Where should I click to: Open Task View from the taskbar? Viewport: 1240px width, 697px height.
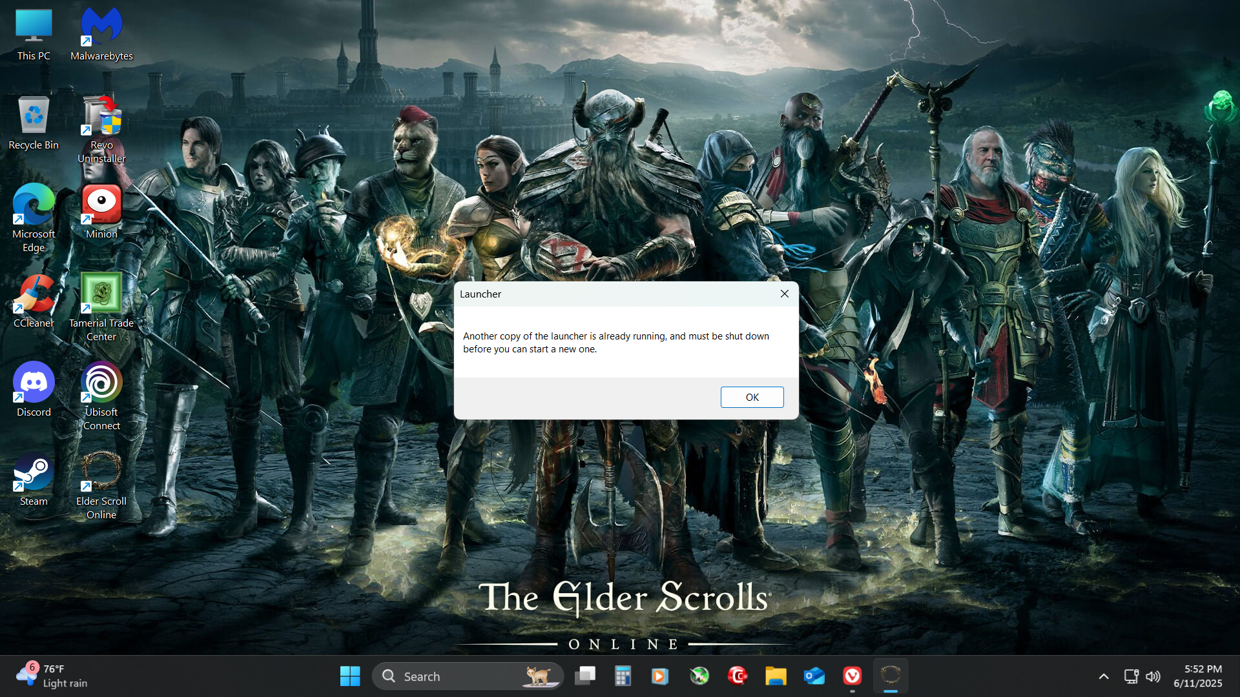tap(585, 676)
